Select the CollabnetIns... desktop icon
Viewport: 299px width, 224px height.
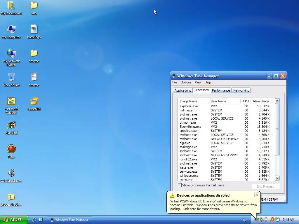[x=11, y=175]
